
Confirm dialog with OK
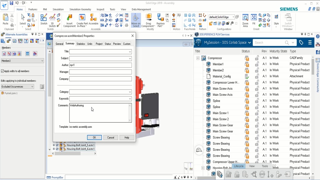94,137
